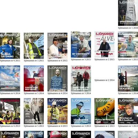Screen dimensions: 138x138
Task: Click the Sjömannen nr 3 2013 caption
Action: (x=81, y=126)
